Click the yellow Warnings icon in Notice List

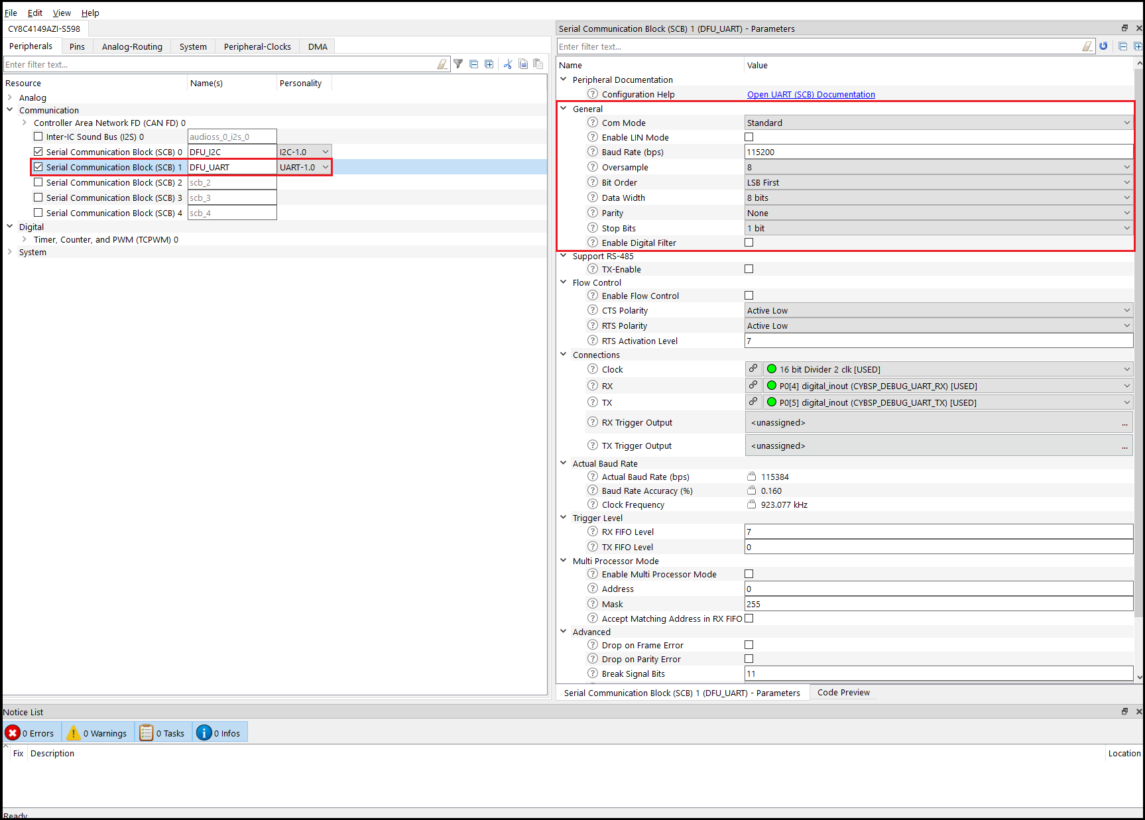74,732
